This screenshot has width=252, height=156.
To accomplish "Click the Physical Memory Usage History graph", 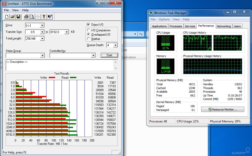I will point(212,66).
